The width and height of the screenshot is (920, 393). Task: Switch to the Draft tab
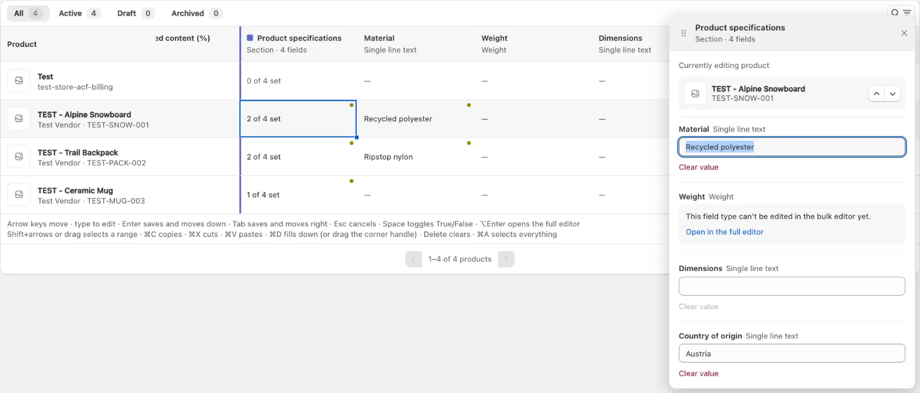136,13
